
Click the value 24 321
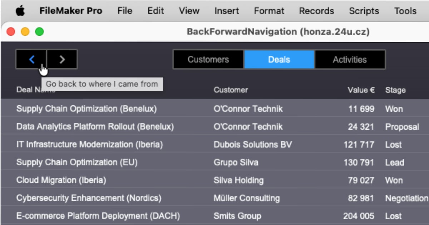pyautogui.click(x=361, y=127)
